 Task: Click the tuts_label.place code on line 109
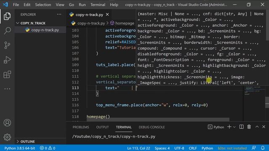click(x=116, y=65)
